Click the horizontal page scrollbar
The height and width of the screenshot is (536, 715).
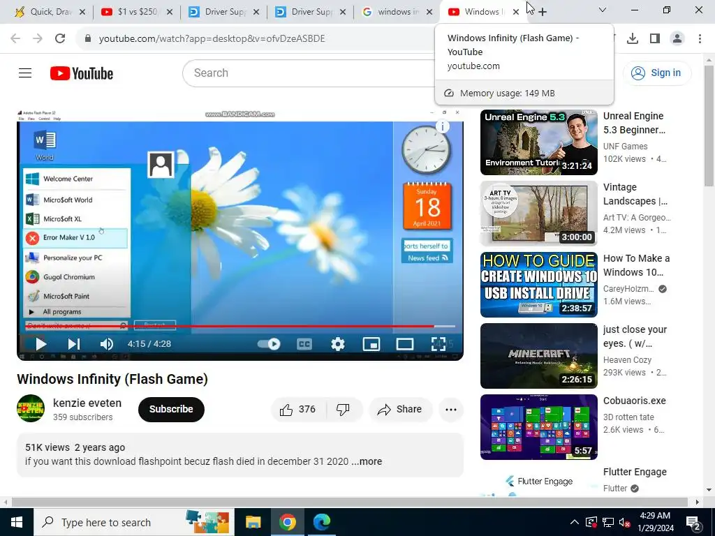coord(349,502)
